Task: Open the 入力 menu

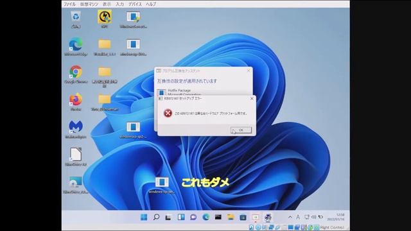Action: (120, 4)
